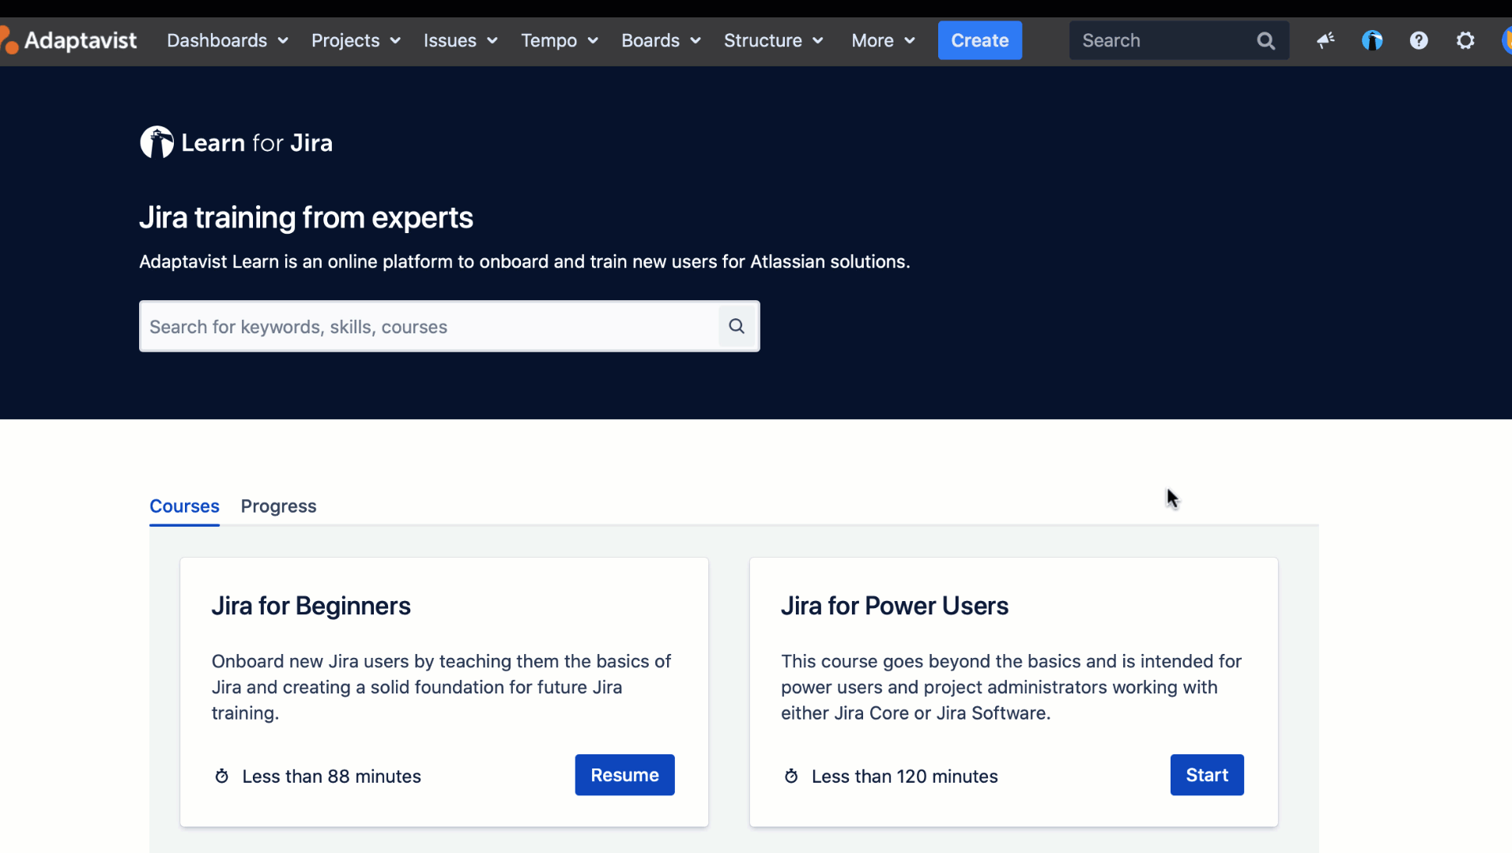Open the Help question mark icon
The image size is (1512, 853).
click(1419, 40)
